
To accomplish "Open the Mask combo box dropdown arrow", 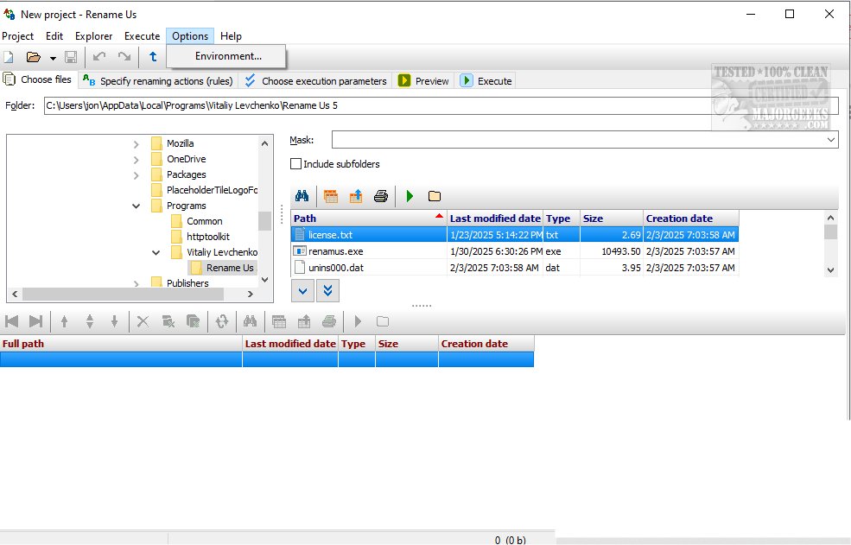I will click(831, 140).
